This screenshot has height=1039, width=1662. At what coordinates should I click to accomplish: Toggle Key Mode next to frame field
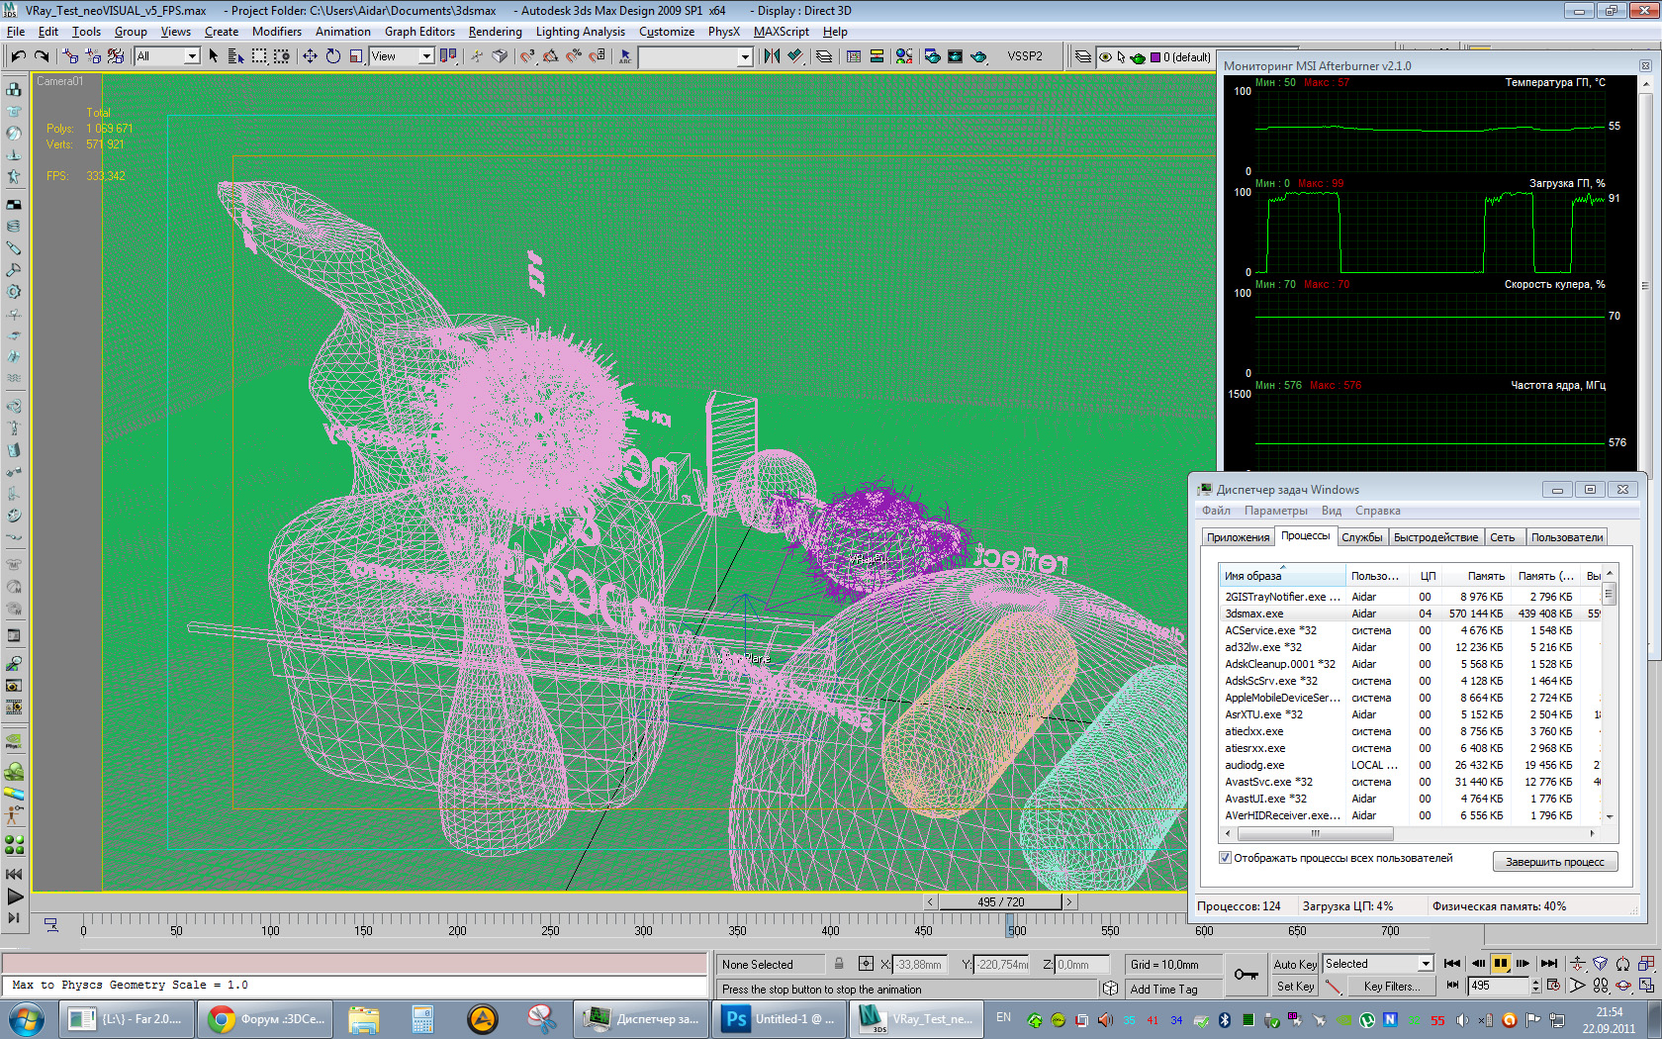(1452, 986)
